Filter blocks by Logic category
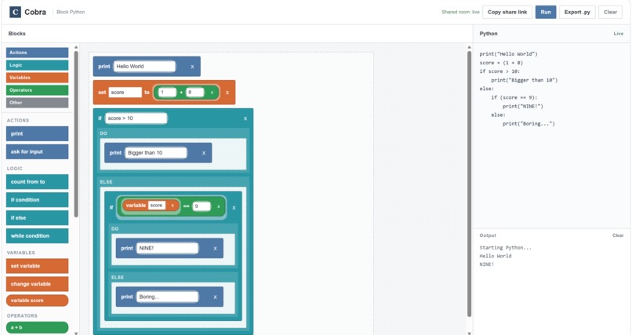 pyautogui.click(x=37, y=65)
